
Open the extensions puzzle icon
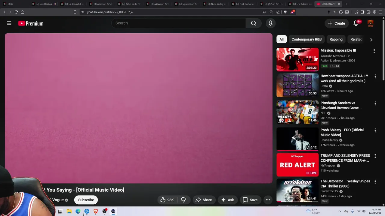click(341, 12)
